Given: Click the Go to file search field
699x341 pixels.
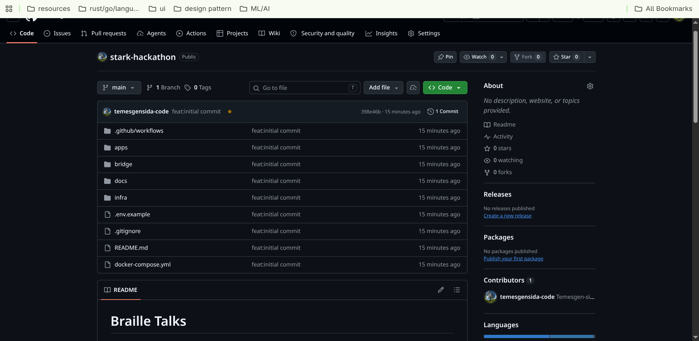Looking at the screenshot, I should [x=305, y=88].
